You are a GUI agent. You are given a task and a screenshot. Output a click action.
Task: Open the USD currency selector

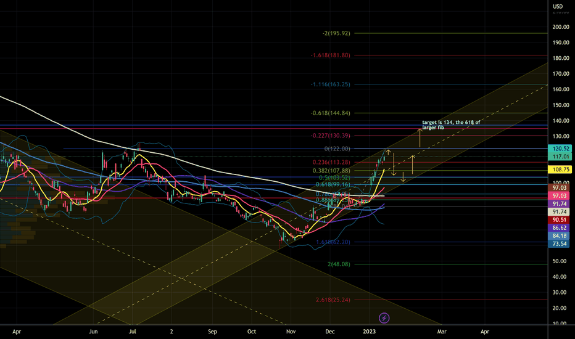click(x=558, y=6)
